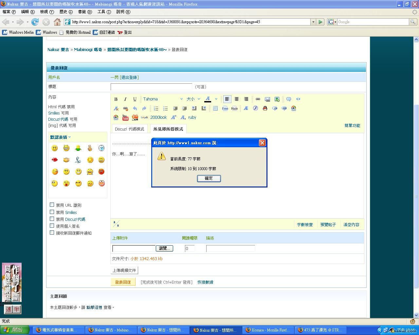Click the 描述 attachment description field
The height and width of the screenshot is (335, 419).
click(x=230, y=249)
